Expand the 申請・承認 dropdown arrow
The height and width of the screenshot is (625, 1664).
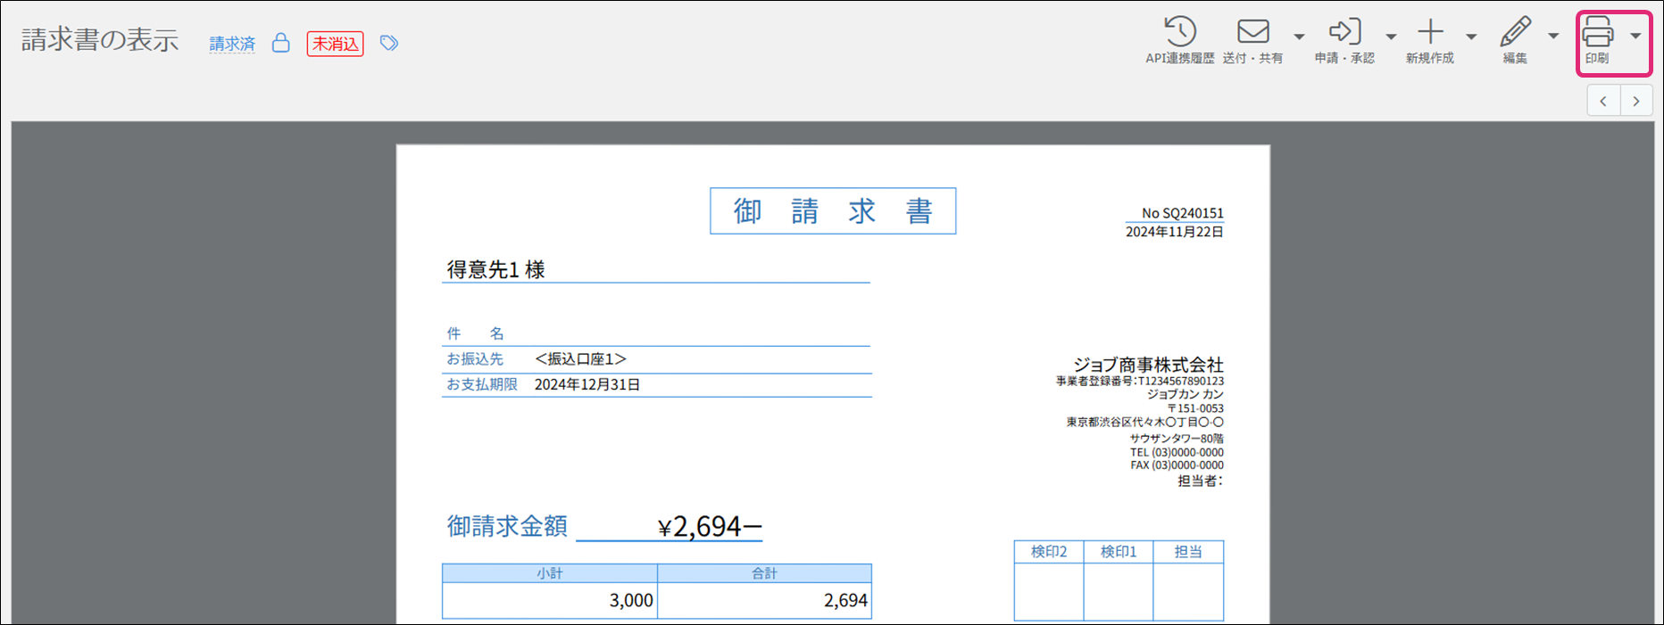pyautogui.click(x=1391, y=37)
